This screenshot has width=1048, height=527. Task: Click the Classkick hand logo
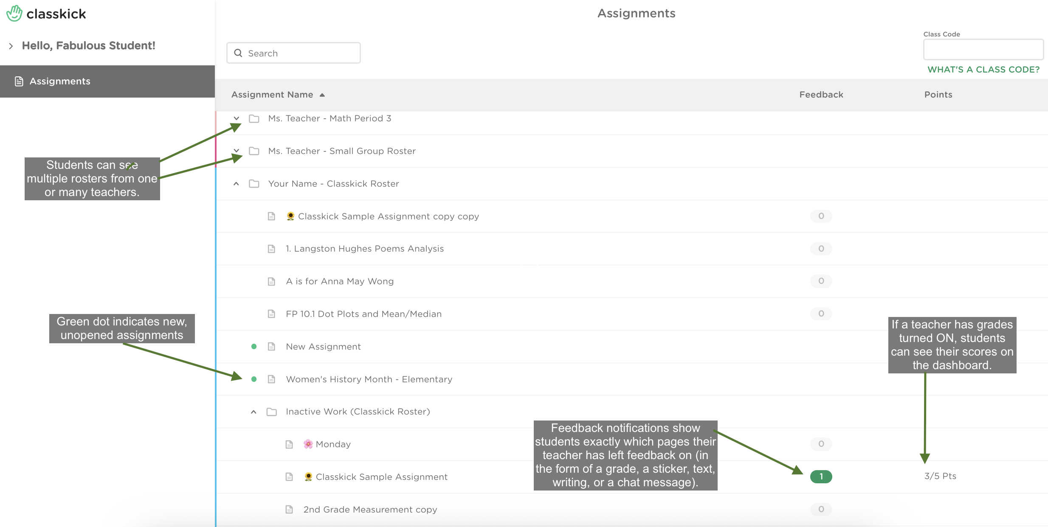tap(14, 14)
